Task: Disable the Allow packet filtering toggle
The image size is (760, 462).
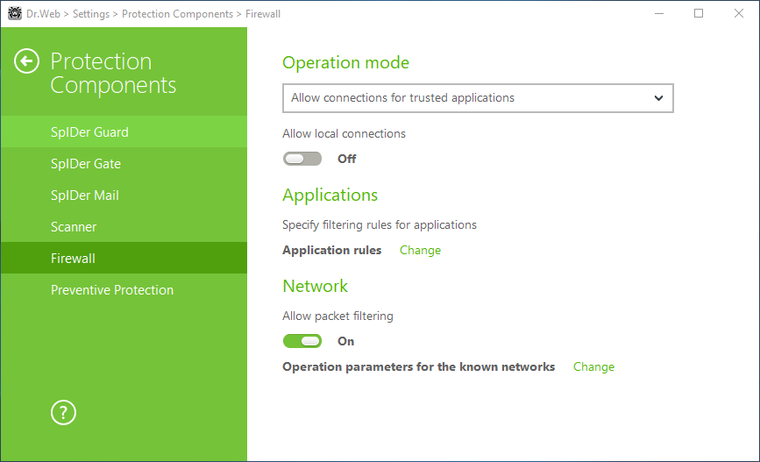Action: point(302,341)
